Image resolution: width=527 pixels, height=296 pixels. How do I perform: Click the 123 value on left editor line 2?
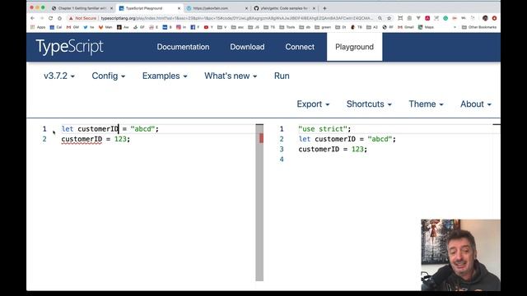click(x=121, y=139)
